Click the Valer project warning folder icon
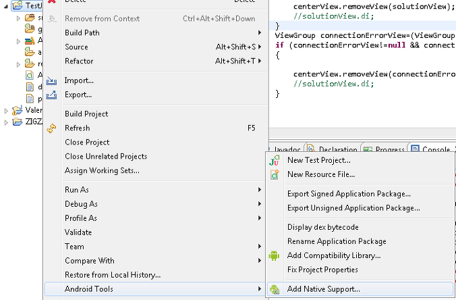456x300 pixels. [17, 110]
